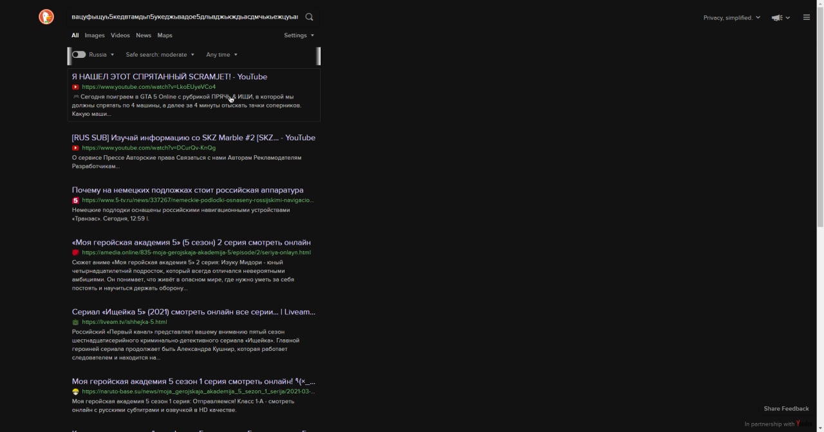Switch to the News tab
The width and height of the screenshot is (824, 432).
pyautogui.click(x=144, y=35)
